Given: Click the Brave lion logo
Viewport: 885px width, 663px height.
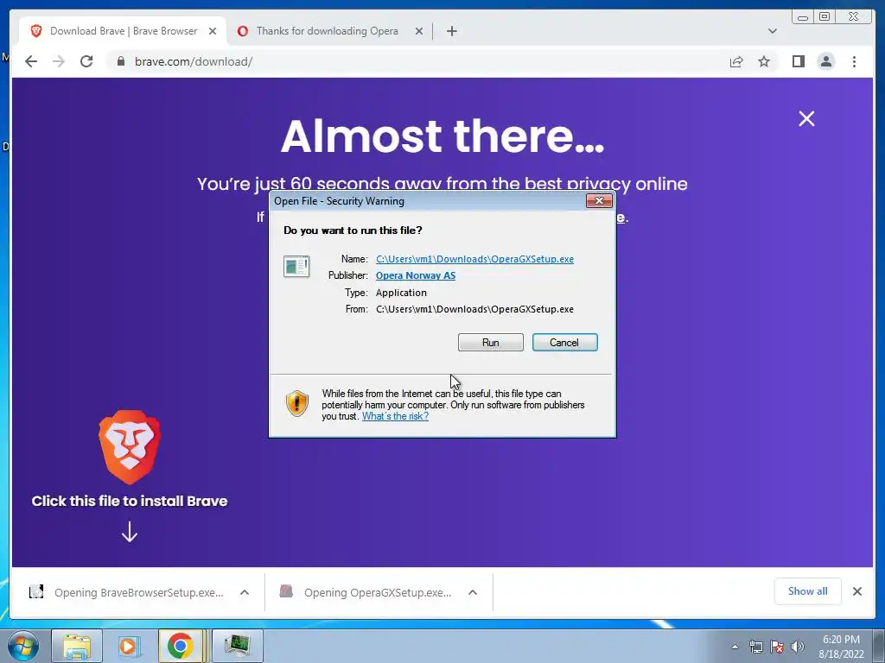Looking at the screenshot, I should pyautogui.click(x=130, y=447).
